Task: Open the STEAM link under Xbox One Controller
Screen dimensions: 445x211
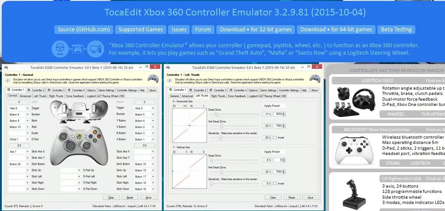Action: point(393,163)
